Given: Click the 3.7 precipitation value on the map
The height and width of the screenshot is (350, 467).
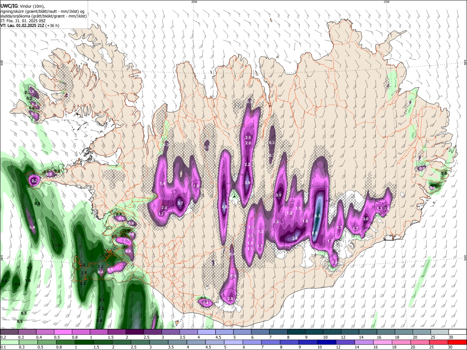Looking at the screenshot, I should [x=180, y=203].
